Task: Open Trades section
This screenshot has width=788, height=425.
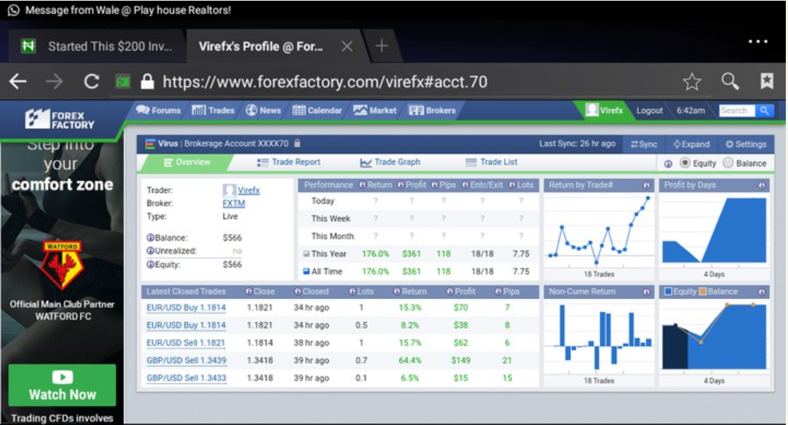Action: tap(213, 111)
